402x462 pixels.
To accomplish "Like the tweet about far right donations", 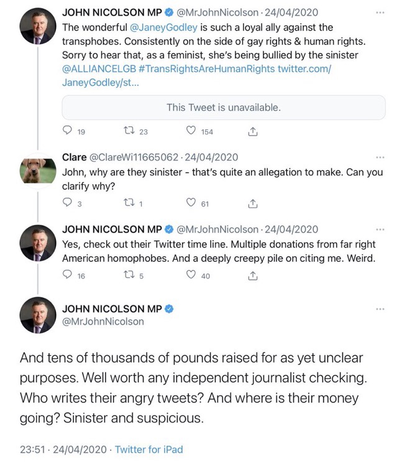I will tap(192, 276).
